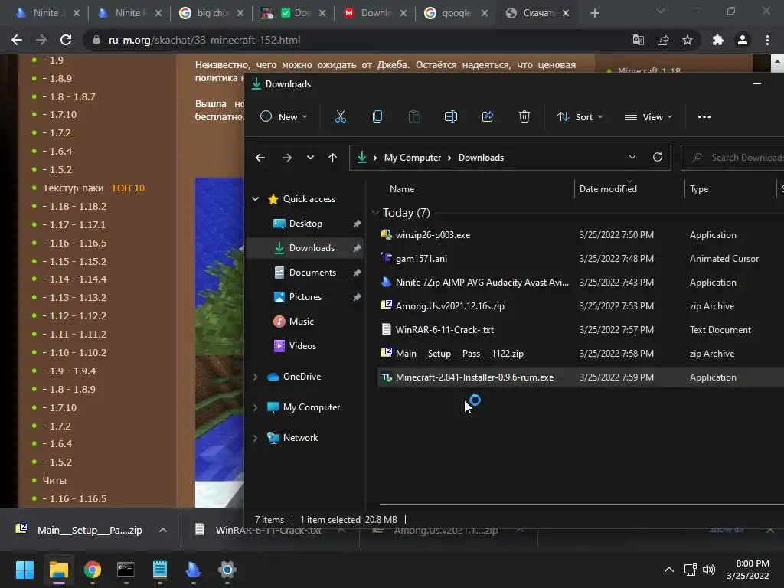Click Chrome's back arrow
784x588 pixels.
click(17, 40)
